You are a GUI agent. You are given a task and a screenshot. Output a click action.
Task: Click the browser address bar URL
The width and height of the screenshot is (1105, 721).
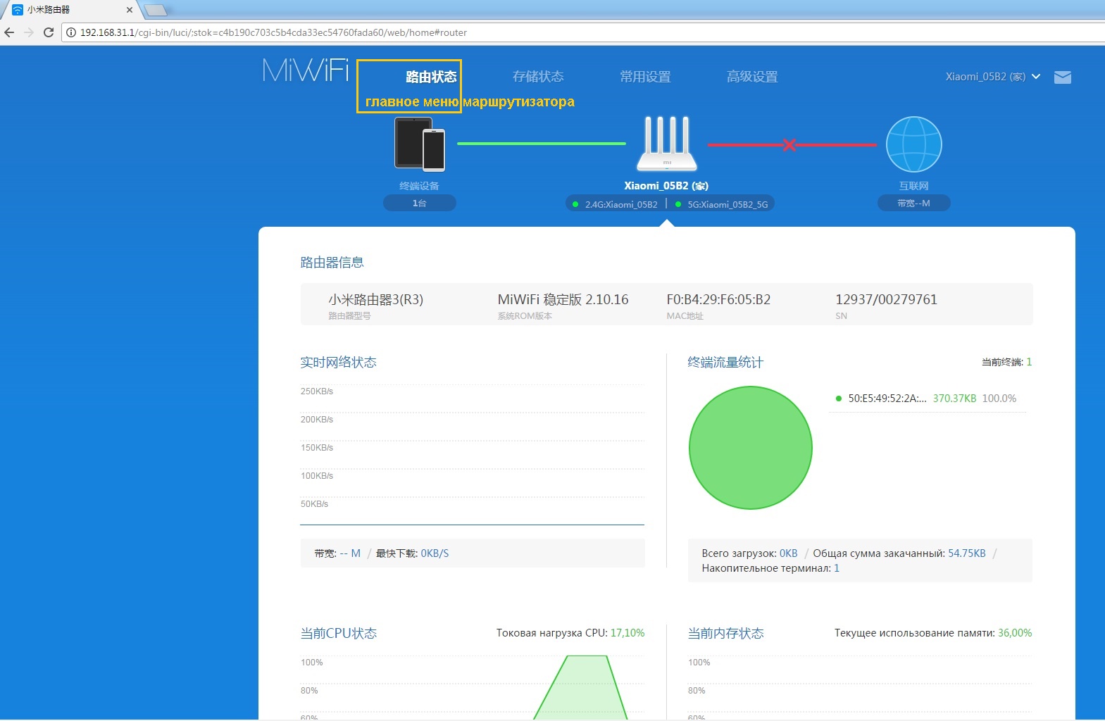[x=273, y=32]
